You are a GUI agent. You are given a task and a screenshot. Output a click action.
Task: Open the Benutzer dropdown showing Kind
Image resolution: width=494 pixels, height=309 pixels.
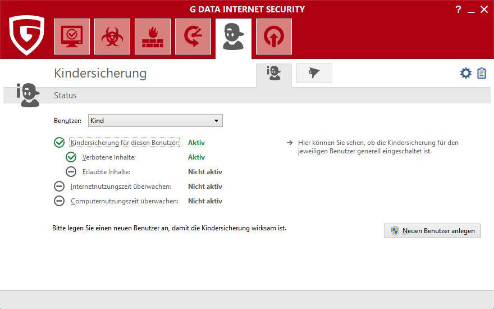pos(155,121)
